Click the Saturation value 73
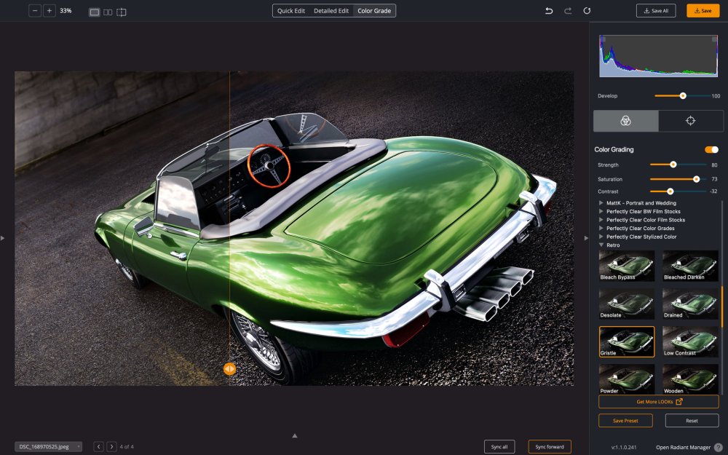 714,179
